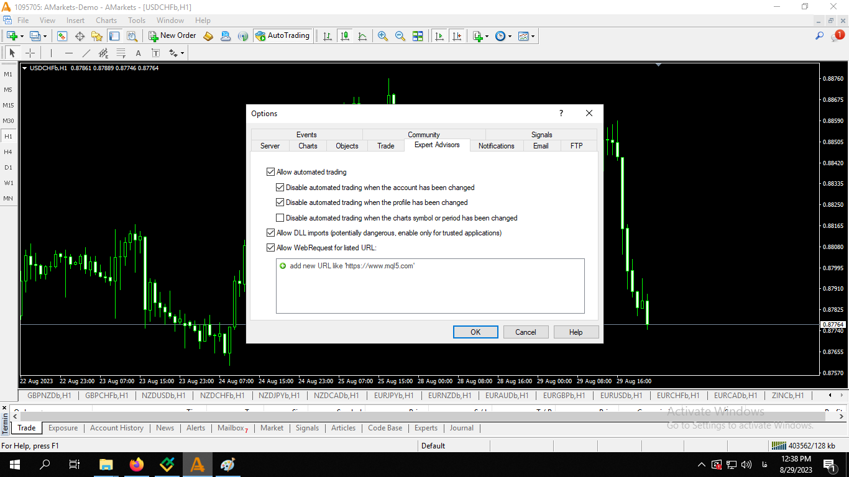
Task: Open the notifications chat bubble icon
Action: tap(837, 36)
